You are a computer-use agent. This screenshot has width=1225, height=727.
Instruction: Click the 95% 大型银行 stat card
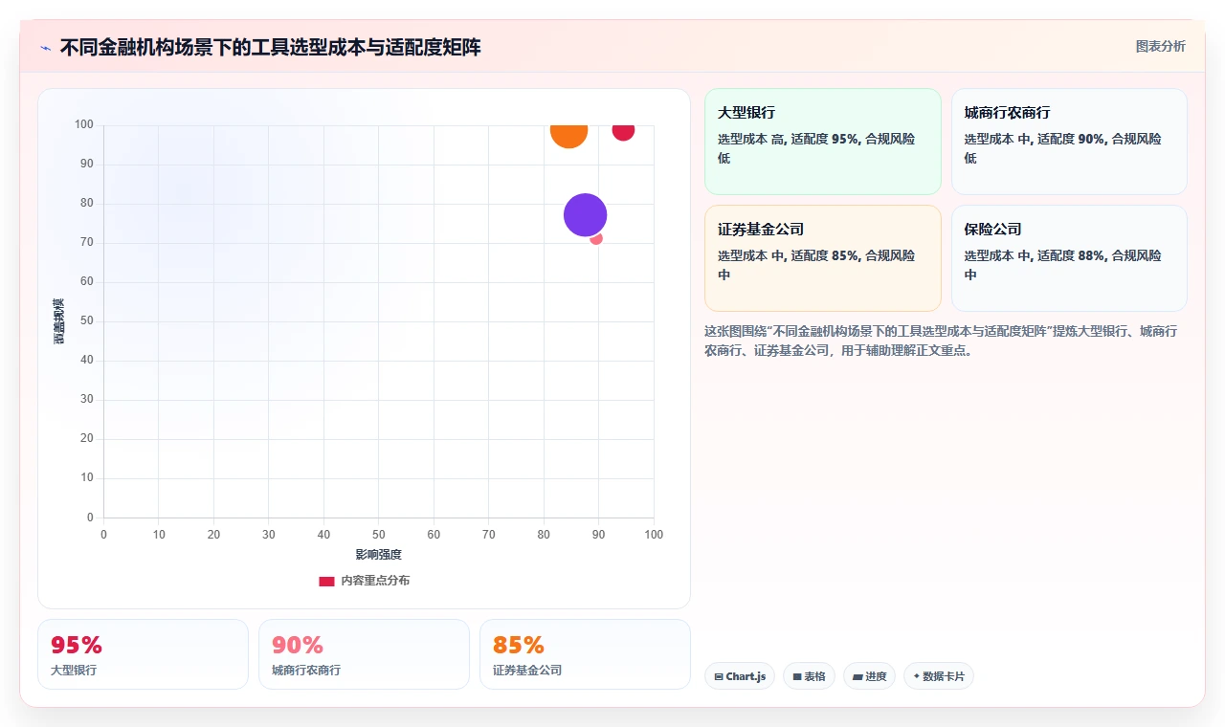143,654
